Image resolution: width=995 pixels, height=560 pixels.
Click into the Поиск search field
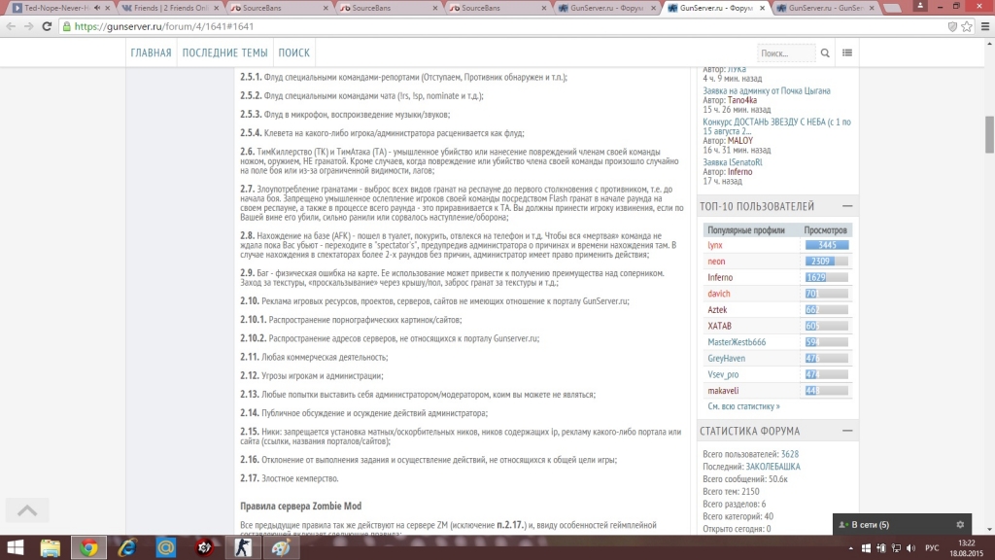point(785,53)
